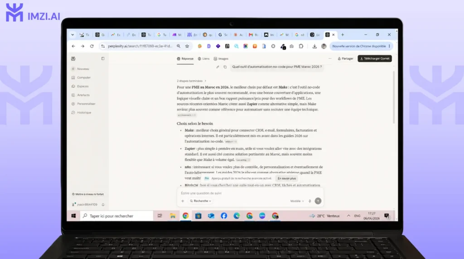Switch to the Images tab
464x259 pixels.
coord(221,58)
